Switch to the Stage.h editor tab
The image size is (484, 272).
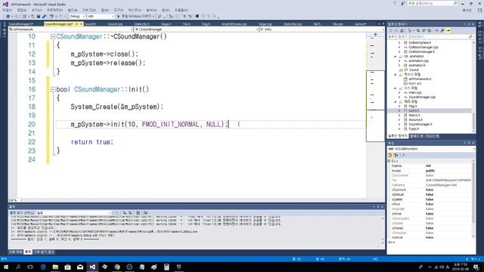click(x=166, y=23)
